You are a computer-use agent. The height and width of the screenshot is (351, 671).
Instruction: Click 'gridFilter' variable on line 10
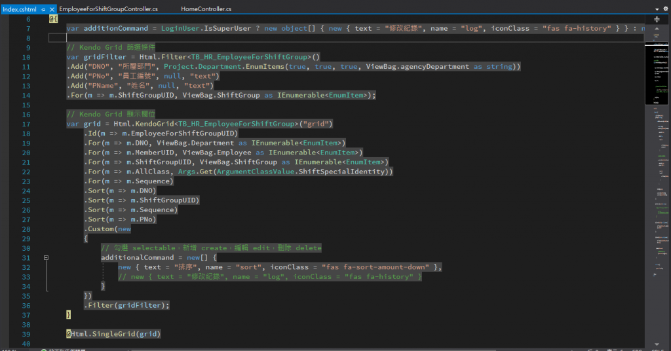click(x=105, y=57)
